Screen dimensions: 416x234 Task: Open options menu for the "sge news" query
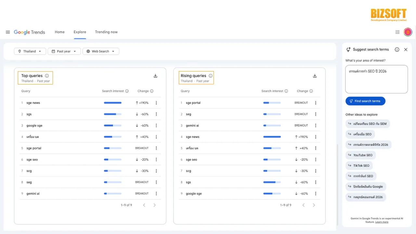pyautogui.click(x=156, y=102)
